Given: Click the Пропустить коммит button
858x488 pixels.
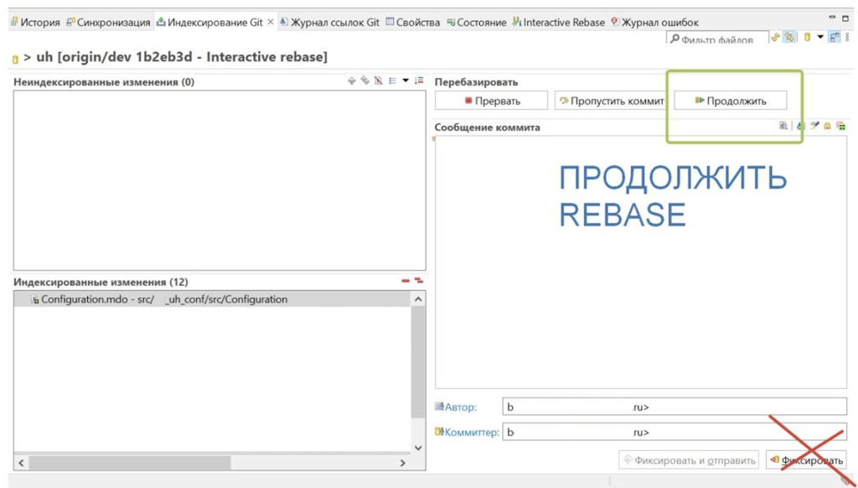Looking at the screenshot, I should click(611, 101).
